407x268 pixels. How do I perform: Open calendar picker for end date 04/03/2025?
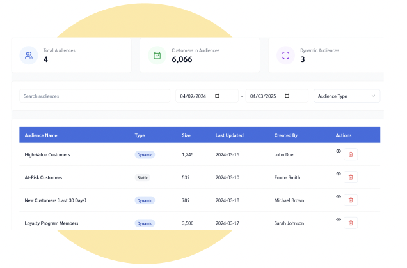click(287, 96)
